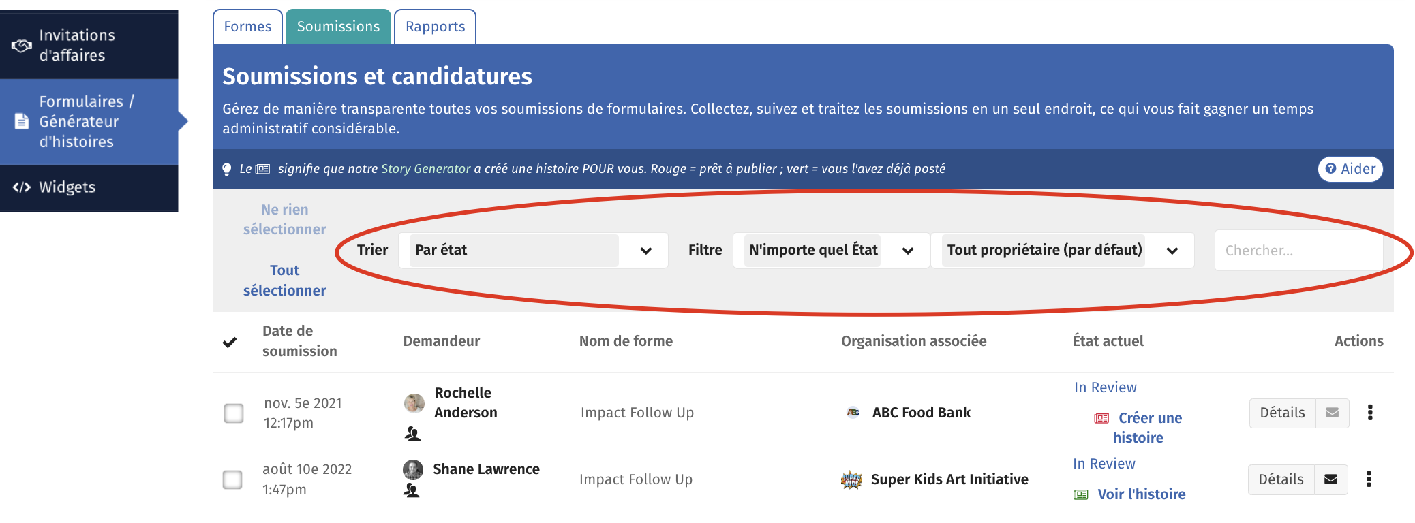The image size is (1415, 523).
Task: Click the envelope icon in Rochelle Anderson's row
Action: point(1332,413)
